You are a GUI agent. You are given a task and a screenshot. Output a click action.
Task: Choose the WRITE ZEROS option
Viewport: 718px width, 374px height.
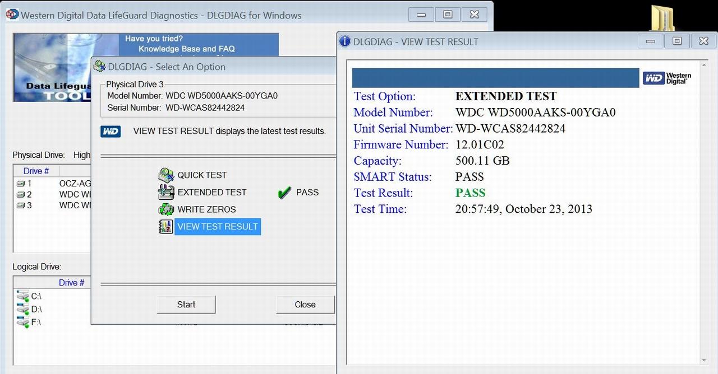pos(206,209)
